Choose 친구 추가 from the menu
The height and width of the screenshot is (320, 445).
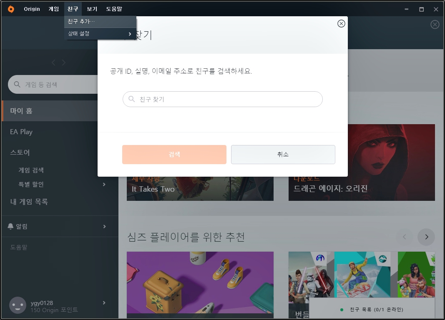pyautogui.click(x=100, y=22)
